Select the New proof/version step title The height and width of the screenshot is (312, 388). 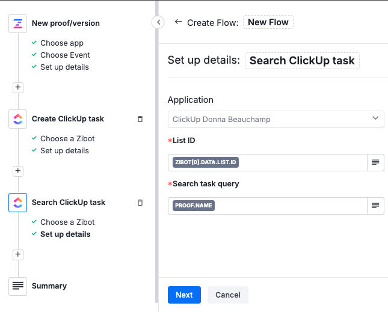tap(66, 23)
